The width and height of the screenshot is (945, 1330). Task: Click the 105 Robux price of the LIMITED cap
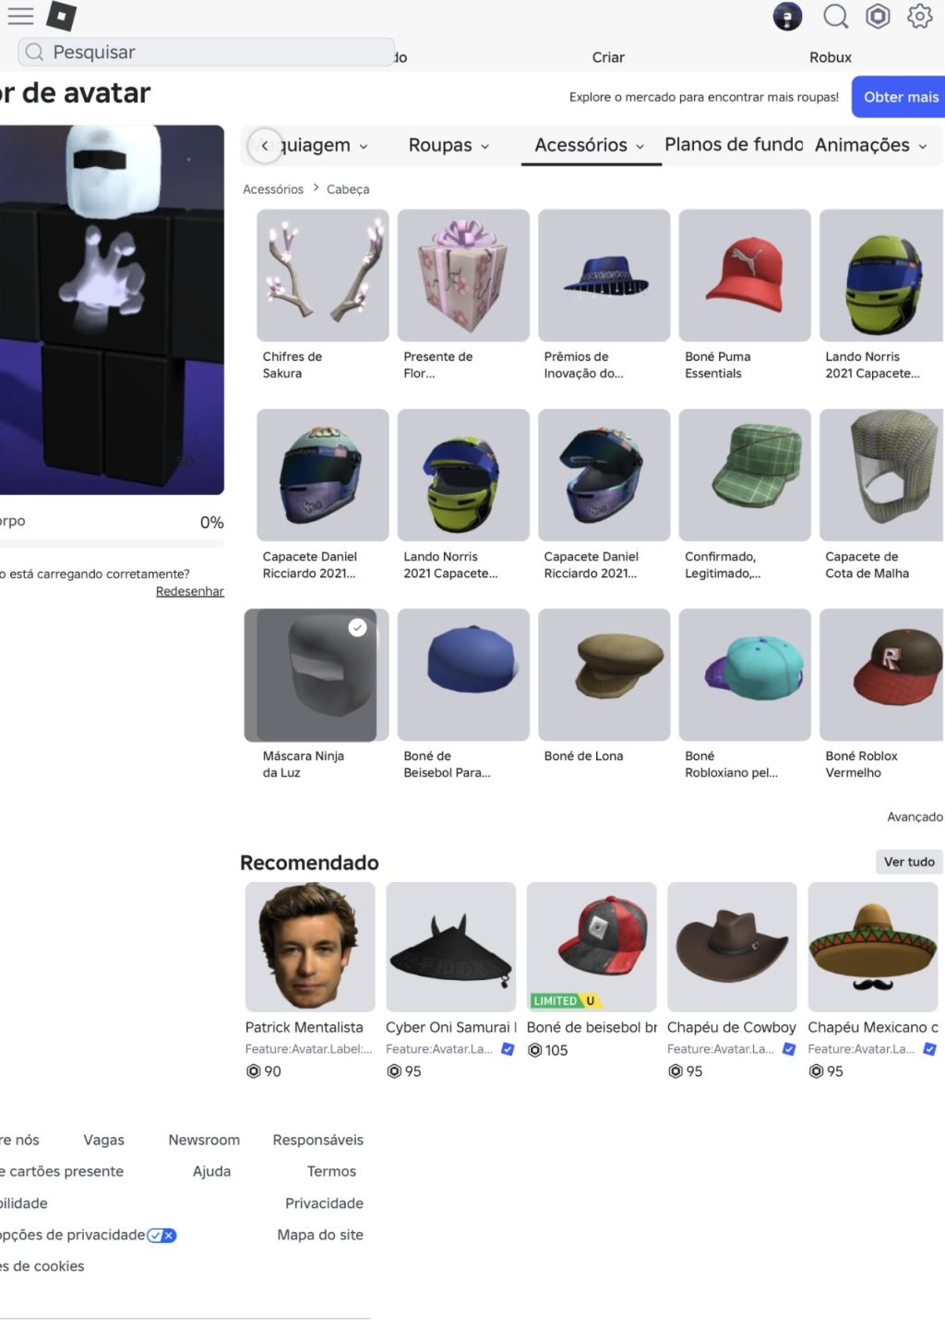(x=547, y=1050)
